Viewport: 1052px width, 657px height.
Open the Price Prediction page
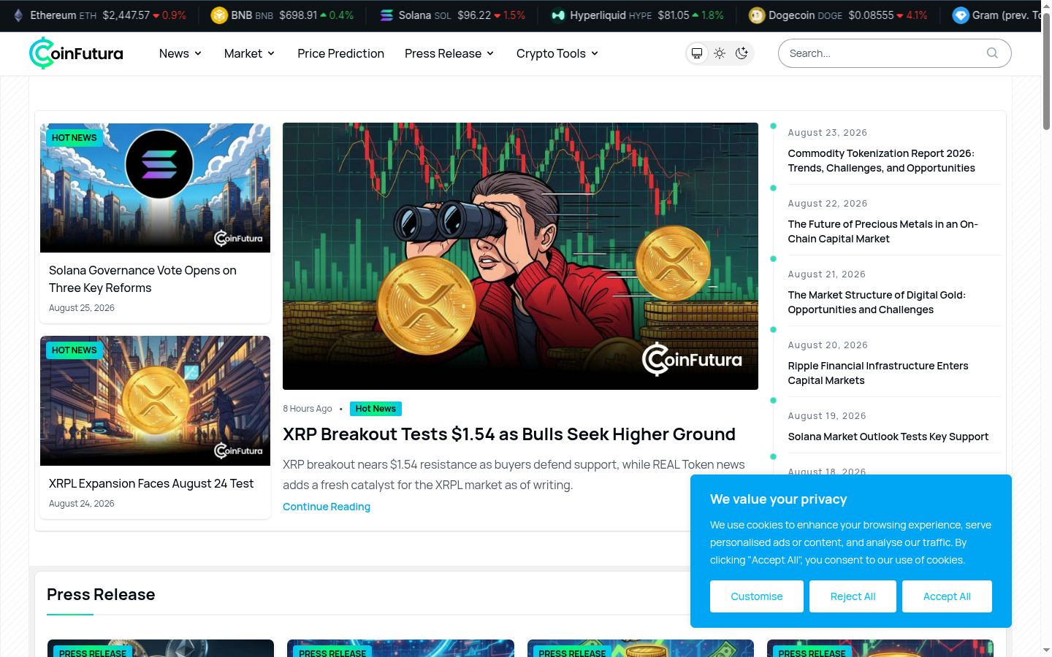pos(340,53)
